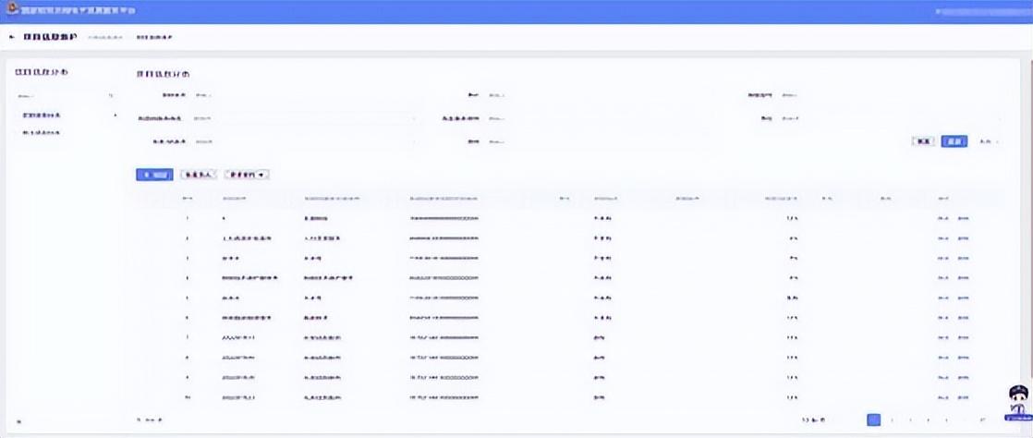1033x438 pixels.
Task: Open dropdown button with arrow above table
Action: click(247, 175)
